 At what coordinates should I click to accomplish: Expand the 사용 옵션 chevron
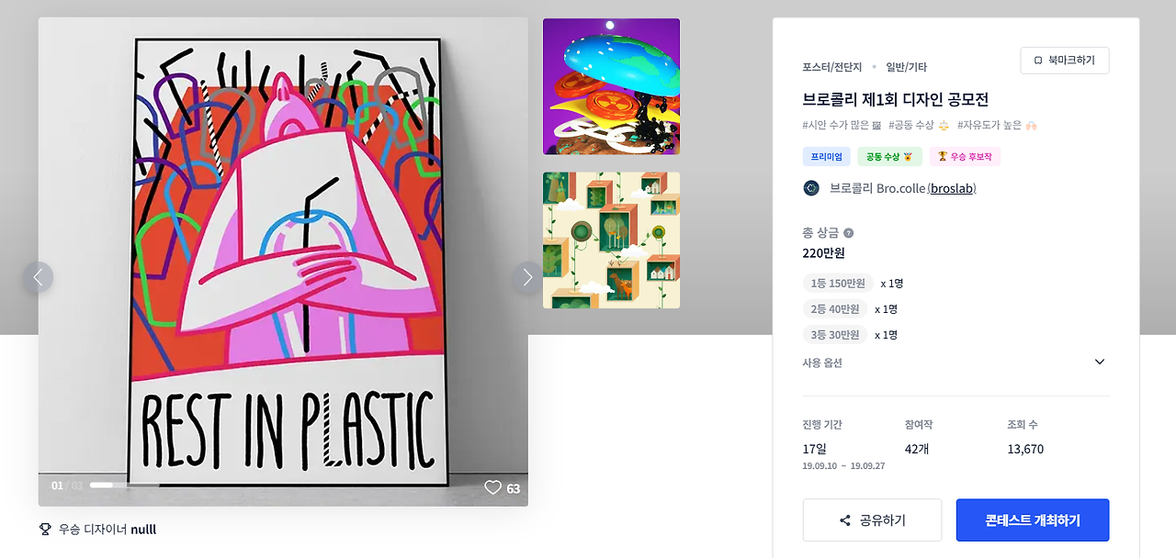(x=1100, y=362)
